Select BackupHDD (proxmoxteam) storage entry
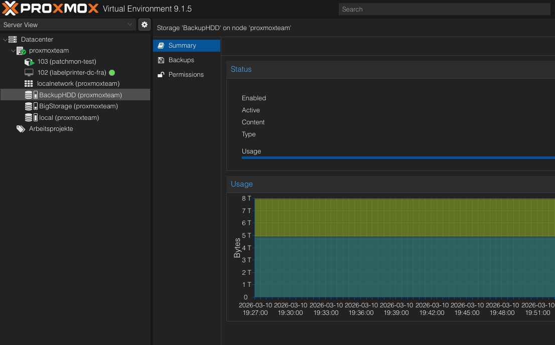This screenshot has height=345, width=555. click(80, 95)
